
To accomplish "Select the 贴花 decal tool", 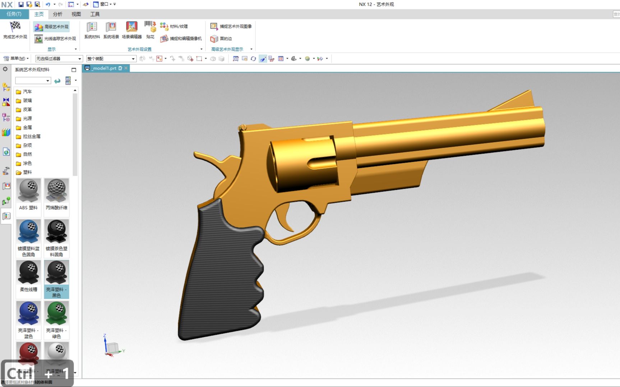I will (150, 30).
